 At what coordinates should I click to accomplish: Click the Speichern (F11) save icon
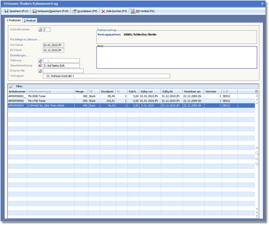6,11
